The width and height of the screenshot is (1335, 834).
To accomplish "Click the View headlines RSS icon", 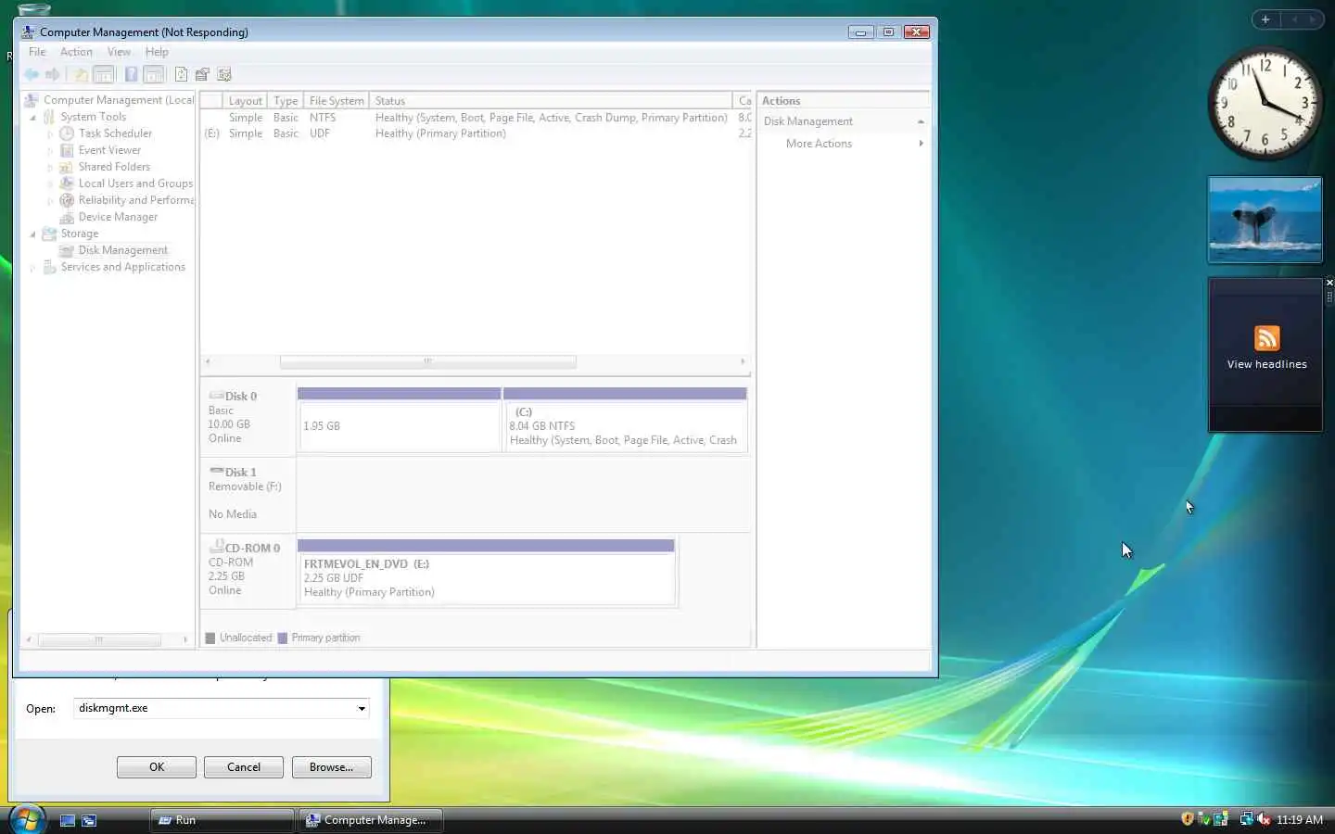I will [x=1267, y=338].
